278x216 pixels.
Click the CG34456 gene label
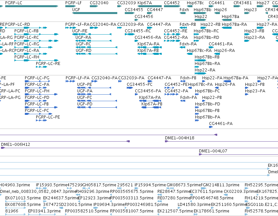(144, 17)
